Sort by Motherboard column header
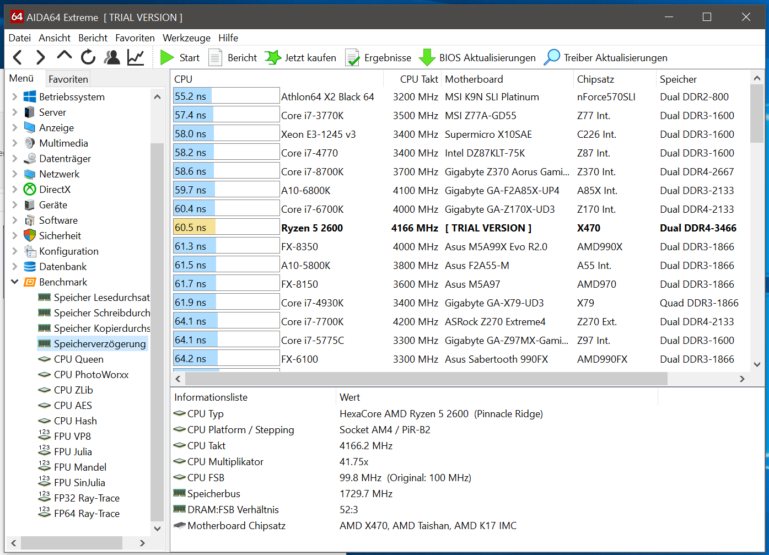Image resolution: width=769 pixels, height=555 pixels. 507,79
